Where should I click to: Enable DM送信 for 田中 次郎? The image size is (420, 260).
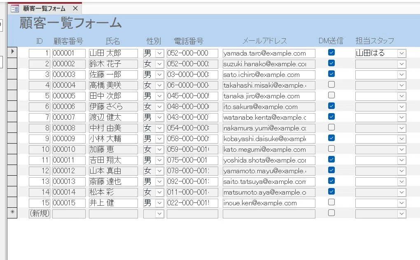tap(331, 95)
